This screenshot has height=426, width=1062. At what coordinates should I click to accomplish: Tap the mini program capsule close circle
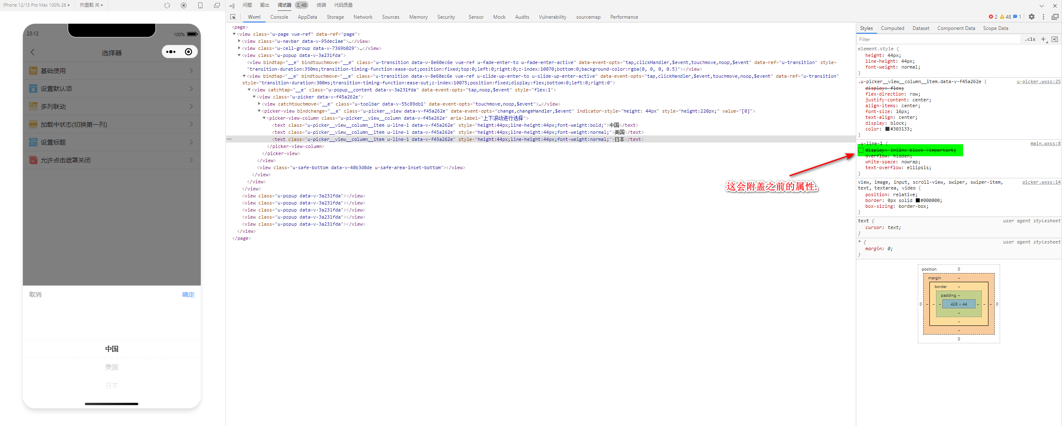[x=188, y=52]
